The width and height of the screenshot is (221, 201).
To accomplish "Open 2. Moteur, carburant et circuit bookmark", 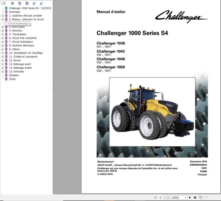I will 26,19.
